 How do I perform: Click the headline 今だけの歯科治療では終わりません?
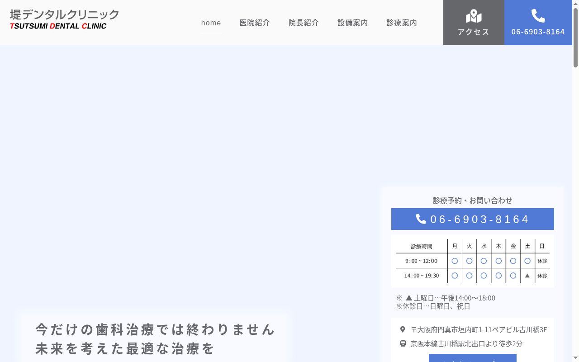[155, 329]
